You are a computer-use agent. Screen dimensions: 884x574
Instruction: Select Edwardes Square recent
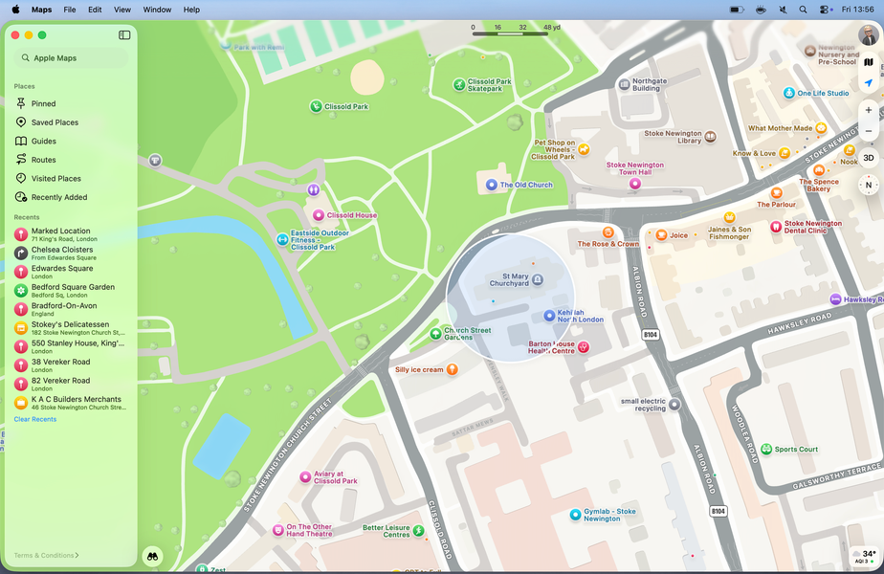click(x=71, y=272)
